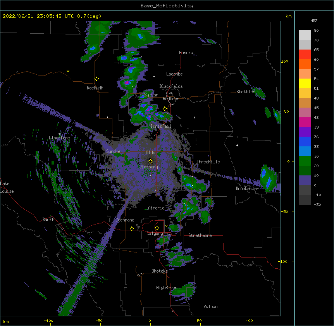The image size is (334, 326).
Task: Select the yellow diamond marker between Olds and Didsbury
Action: point(151,161)
